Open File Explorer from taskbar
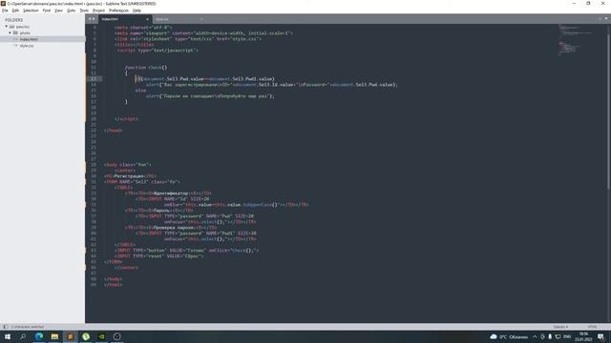Viewport: 611px width, 343px height. [54, 336]
